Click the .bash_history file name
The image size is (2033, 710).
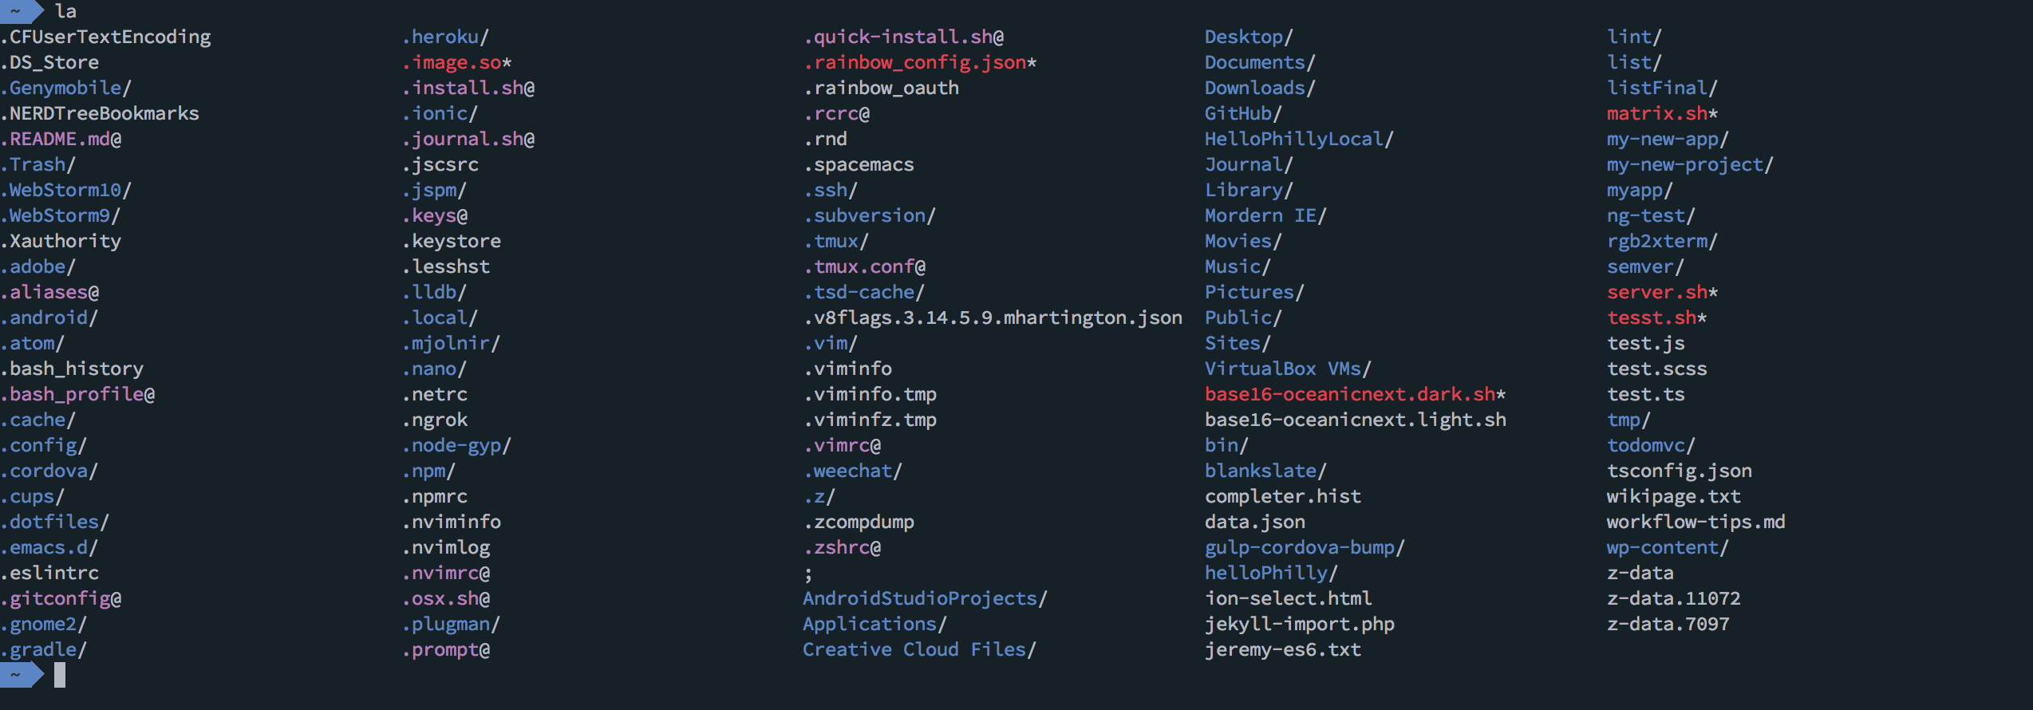coord(73,369)
